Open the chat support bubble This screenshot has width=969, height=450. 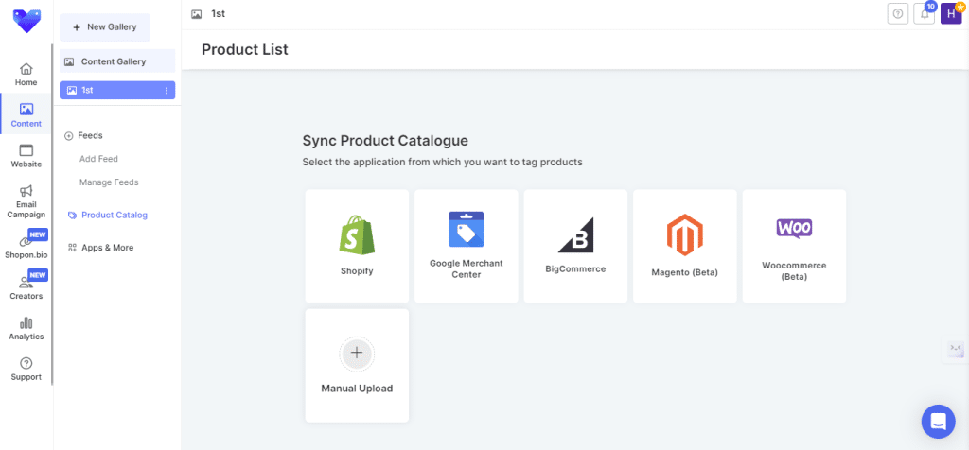(x=938, y=422)
